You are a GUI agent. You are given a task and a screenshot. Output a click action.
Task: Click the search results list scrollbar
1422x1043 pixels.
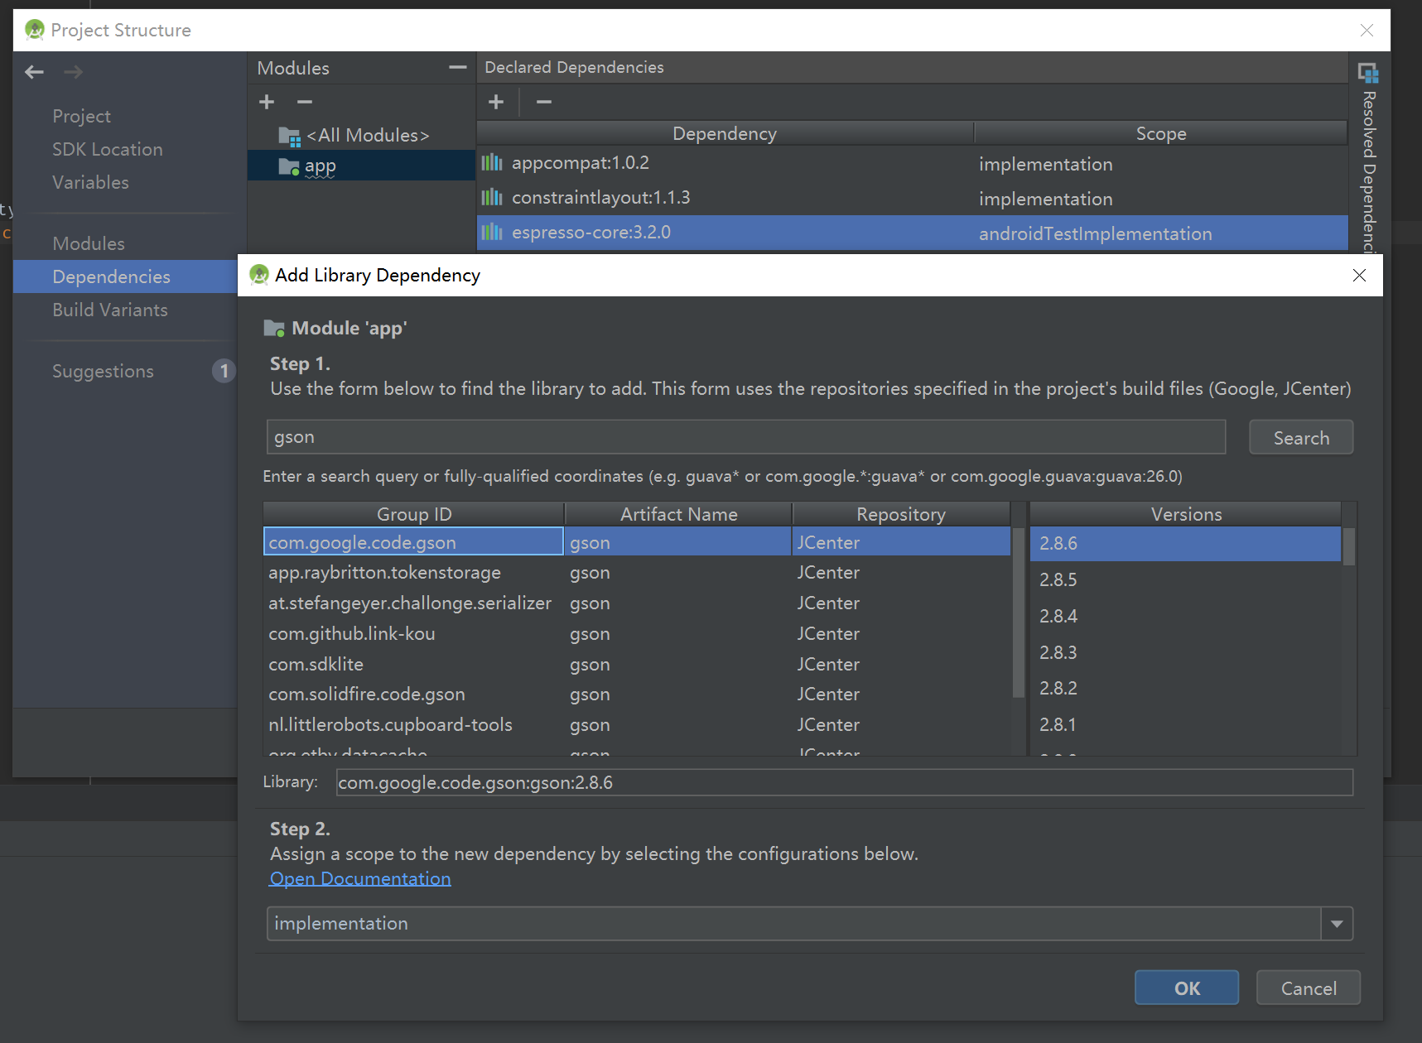pyautogui.click(x=1019, y=613)
